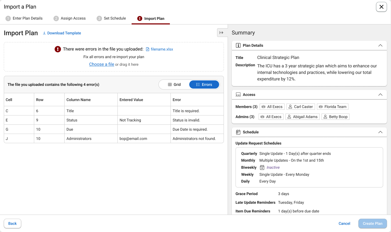Click step 1 circle for Enter Plan Details
The height and width of the screenshot is (232, 391).
click(8, 18)
